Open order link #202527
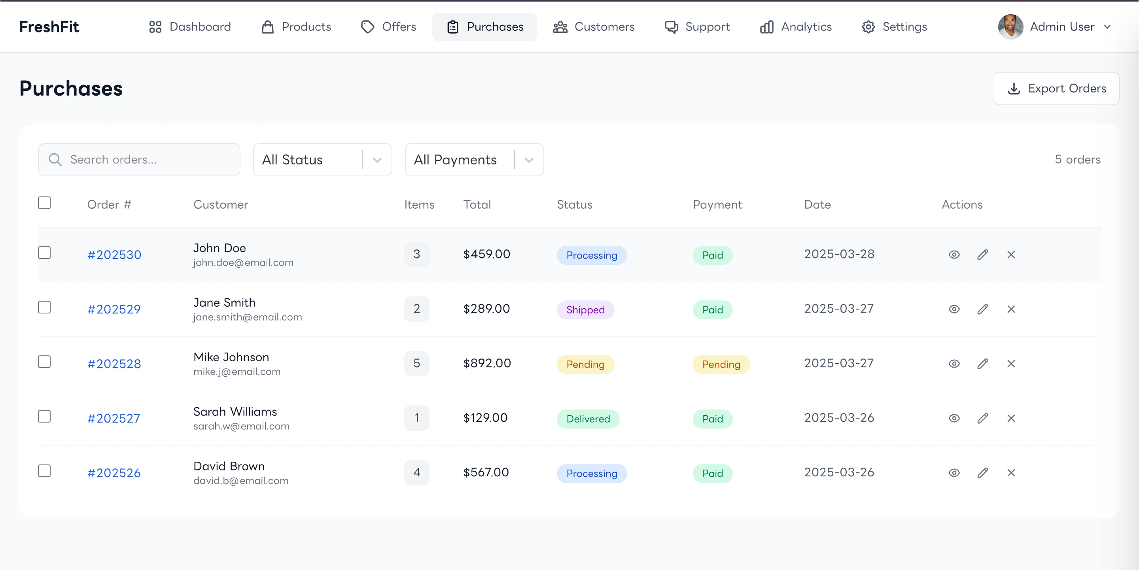The image size is (1139, 570). (114, 419)
